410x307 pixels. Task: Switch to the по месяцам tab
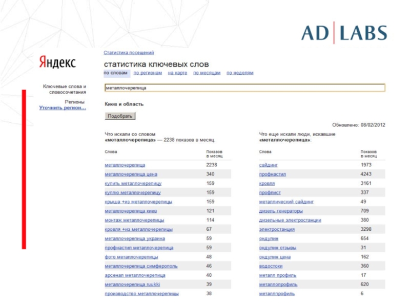point(207,73)
